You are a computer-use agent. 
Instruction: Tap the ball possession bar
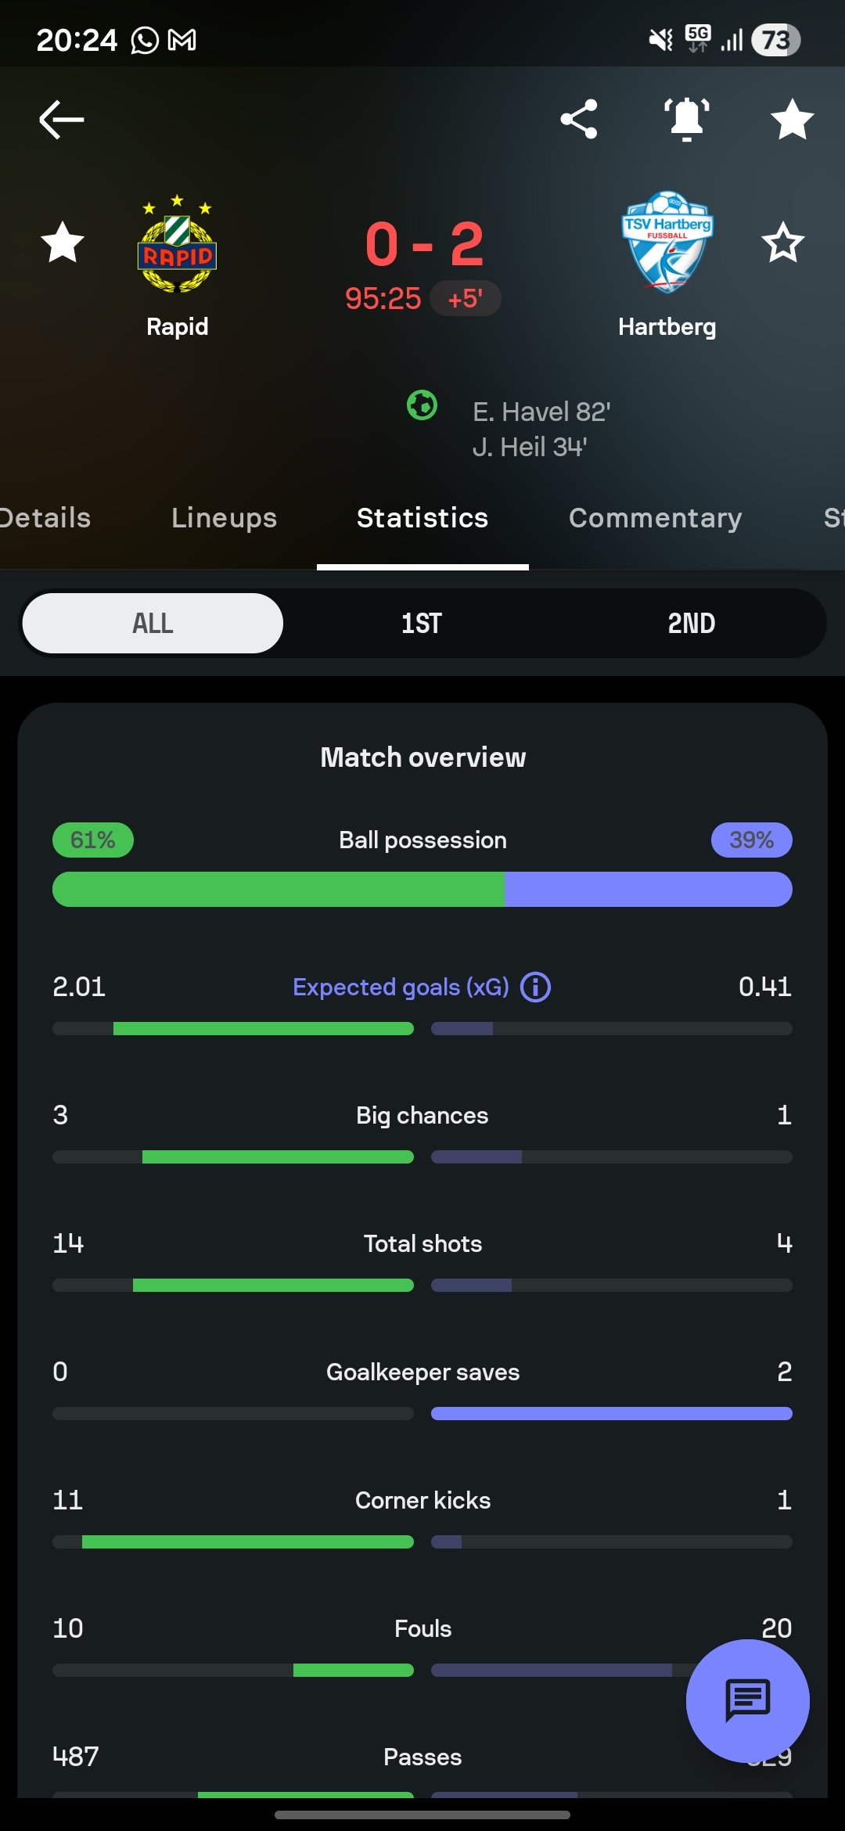422,890
